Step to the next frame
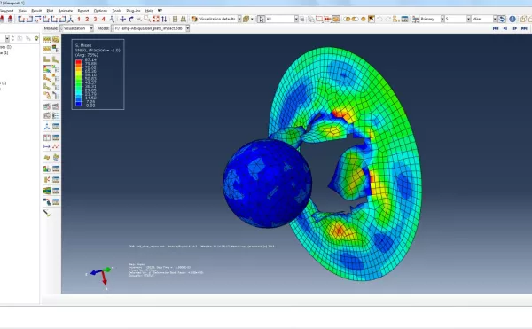 pyautogui.click(x=514, y=28)
